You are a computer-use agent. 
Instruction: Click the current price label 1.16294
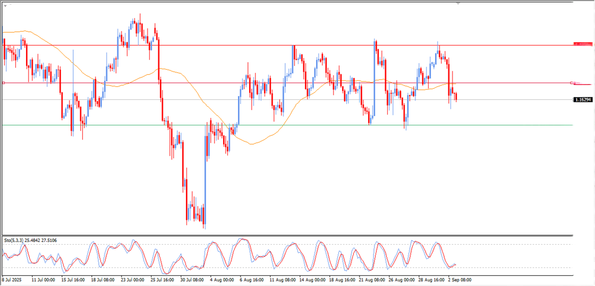[x=583, y=100]
